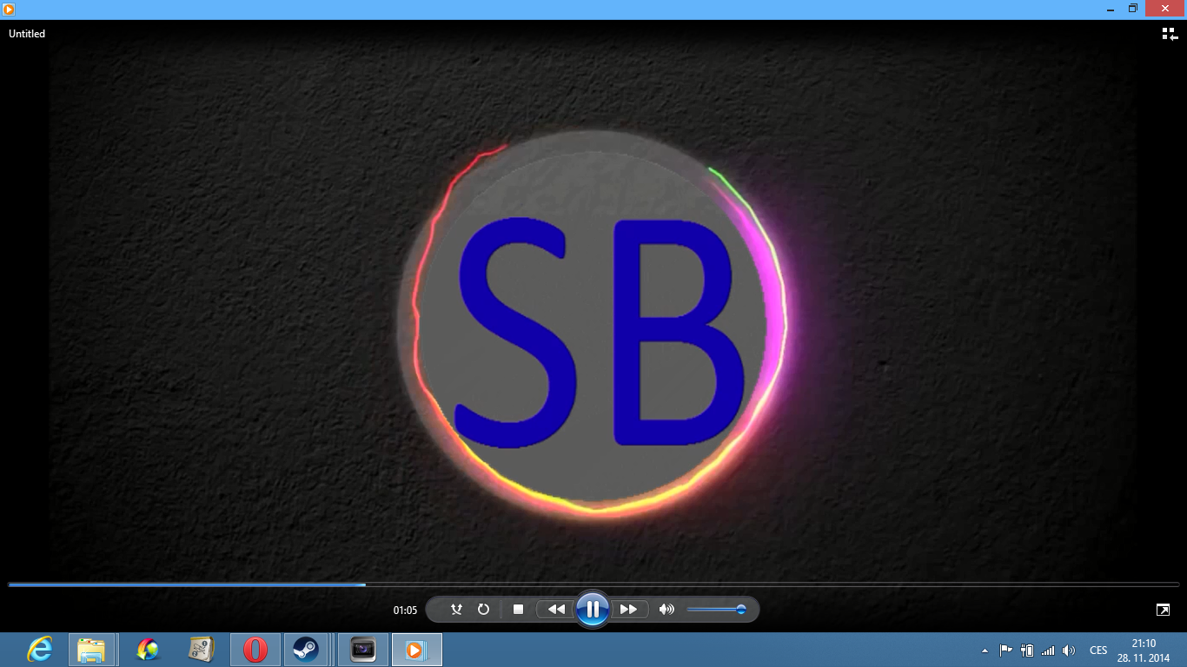Open the Action Center flag notifications
The height and width of the screenshot is (667, 1187).
click(1006, 650)
